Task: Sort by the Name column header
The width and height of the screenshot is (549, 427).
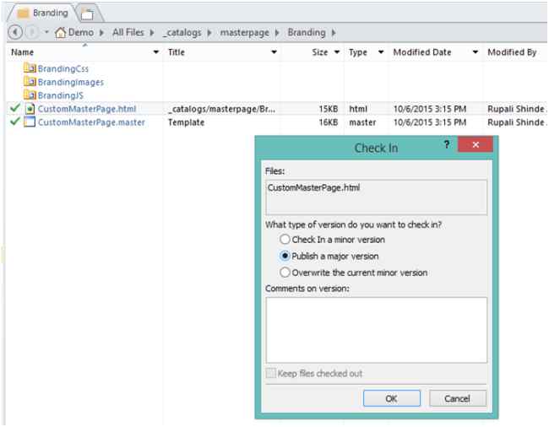Action: (23, 52)
